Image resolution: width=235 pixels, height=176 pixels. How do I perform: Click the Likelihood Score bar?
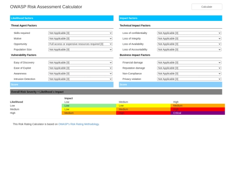pyautogui.click(x=62, y=85)
